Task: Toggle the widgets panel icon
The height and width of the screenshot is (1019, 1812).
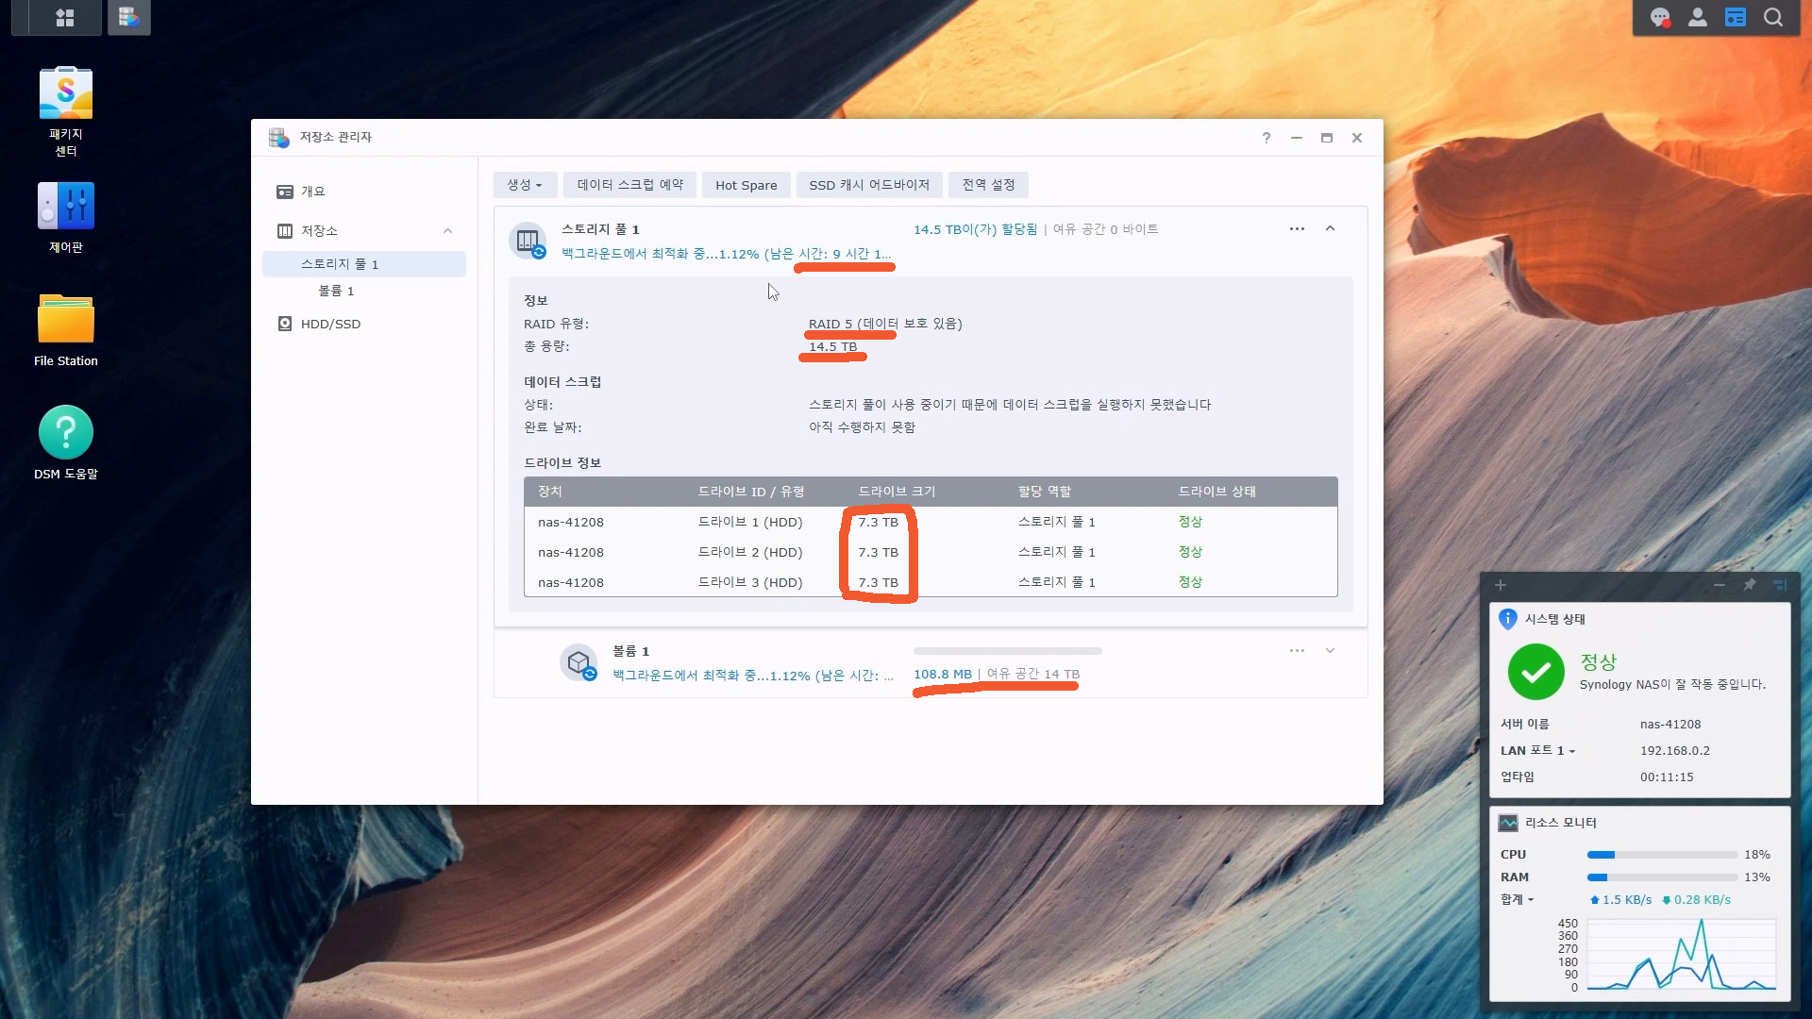Action: click(x=1736, y=18)
